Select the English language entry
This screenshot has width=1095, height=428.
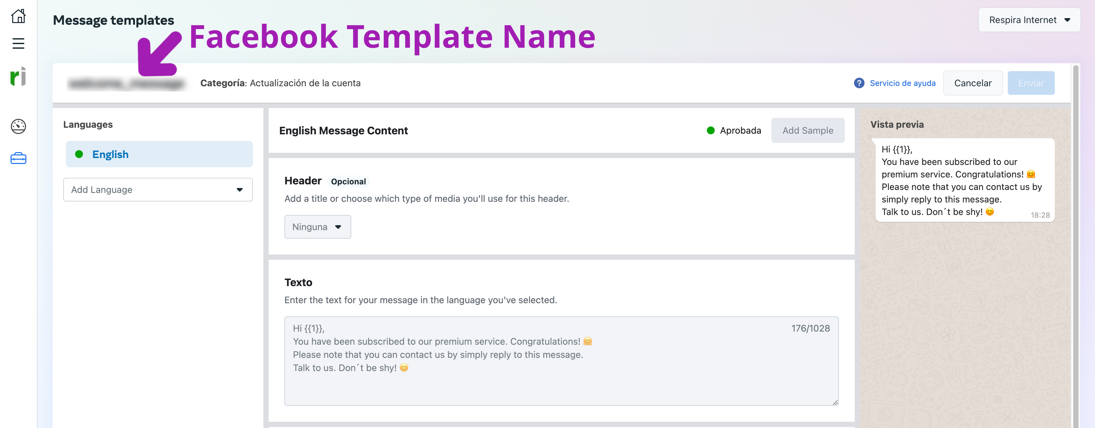click(111, 154)
